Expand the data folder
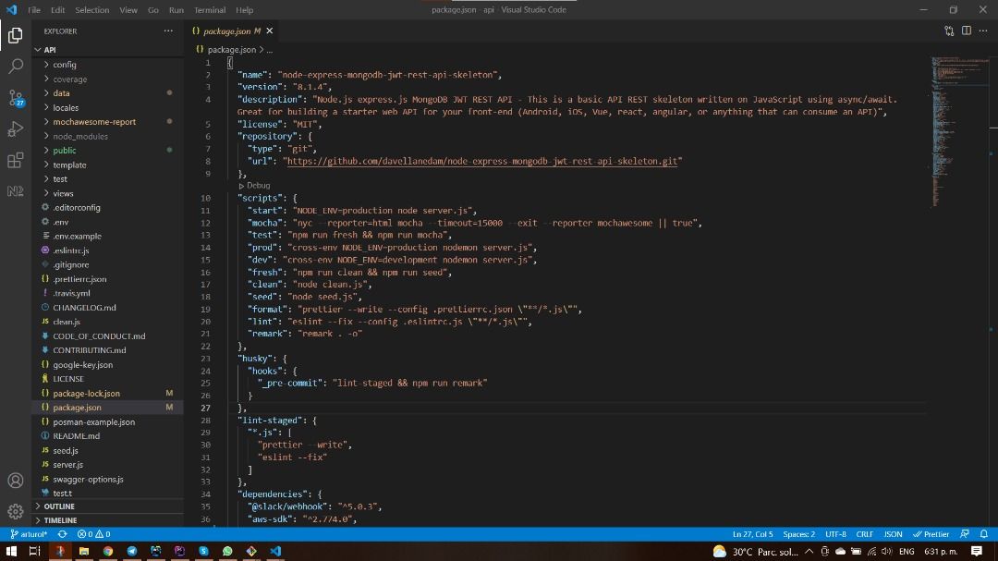This screenshot has height=561, width=998. [108, 93]
